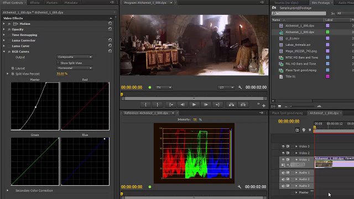The height and width of the screenshot is (199, 354).
Task: Select the Blue curve top control point
Action: pos(105,139)
